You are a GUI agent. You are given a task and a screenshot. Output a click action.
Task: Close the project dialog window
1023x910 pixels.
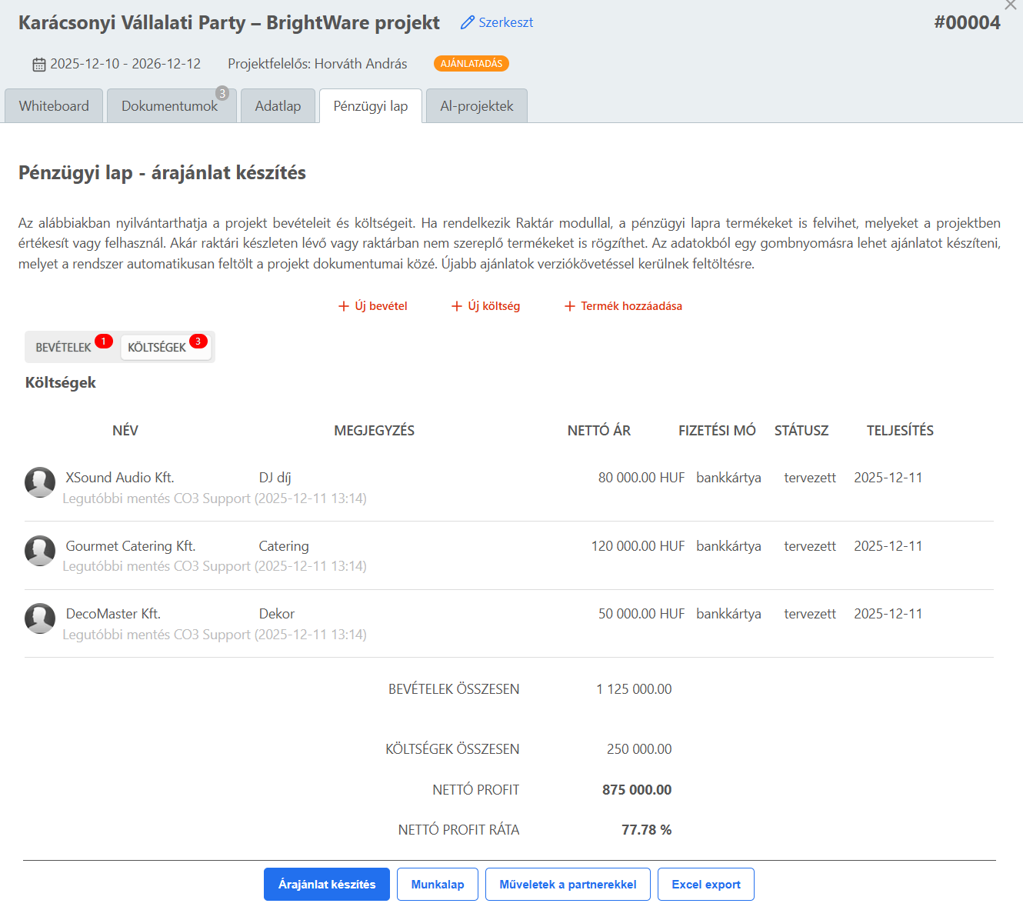point(1011,5)
